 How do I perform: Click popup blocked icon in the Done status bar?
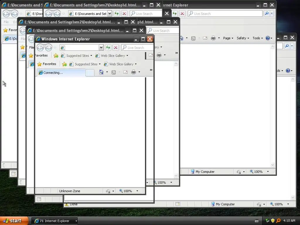click(x=178, y=204)
